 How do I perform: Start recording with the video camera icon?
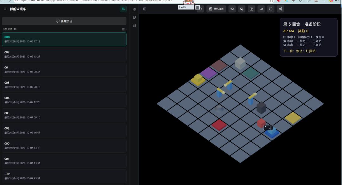pyautogui.click(x=261, y=9)
